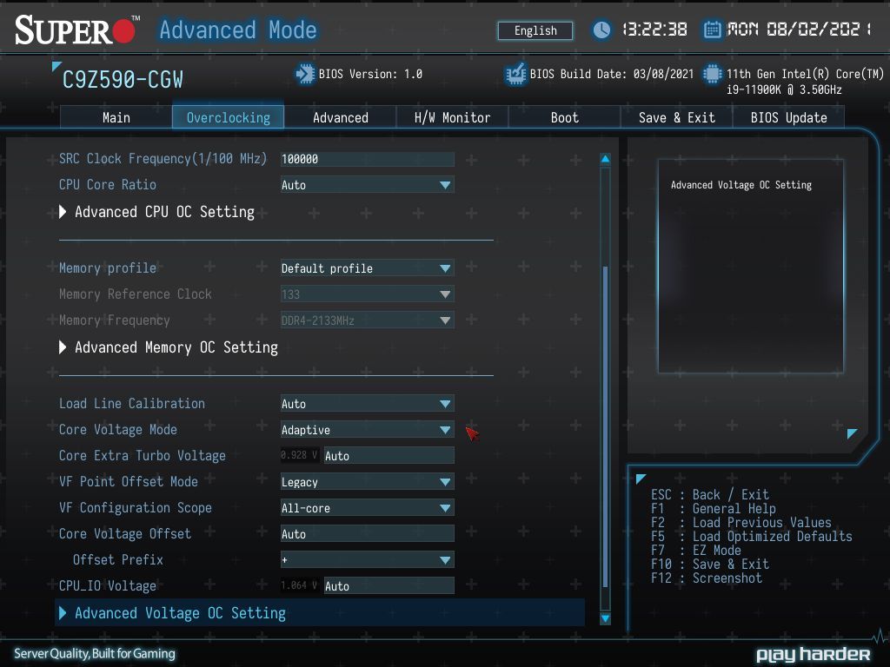Screen dimensions: 890x667
Task: Click the calendar icon next to the date
Action: tap(712, 30)
